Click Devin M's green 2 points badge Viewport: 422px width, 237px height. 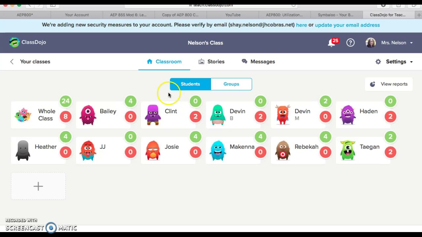pyautogui.click(x=325, y=101)
